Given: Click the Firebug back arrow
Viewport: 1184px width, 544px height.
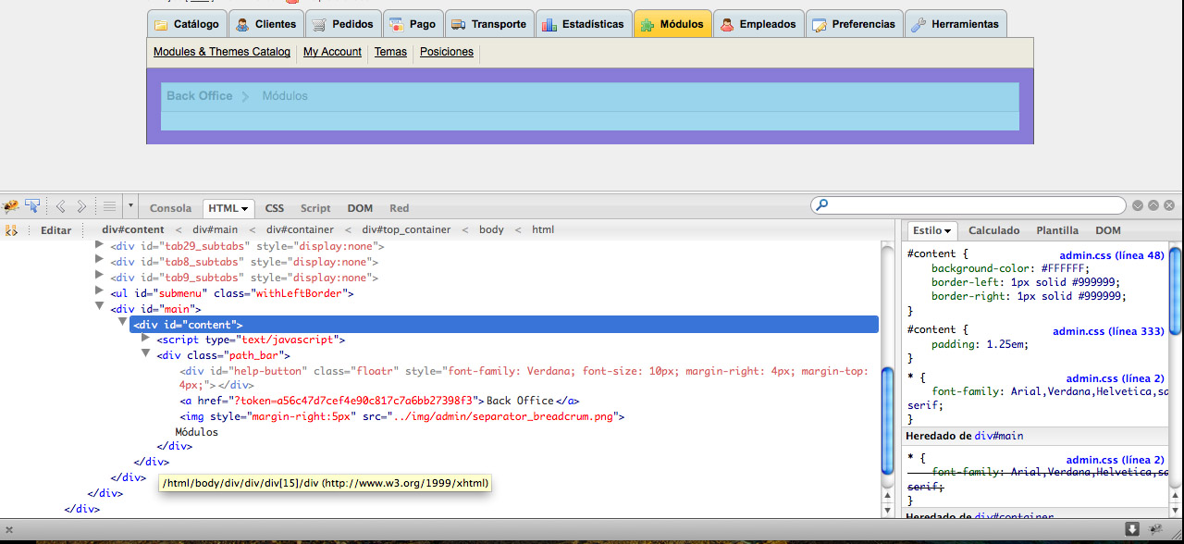Looking at the screenshot, I should coord(61,206).
